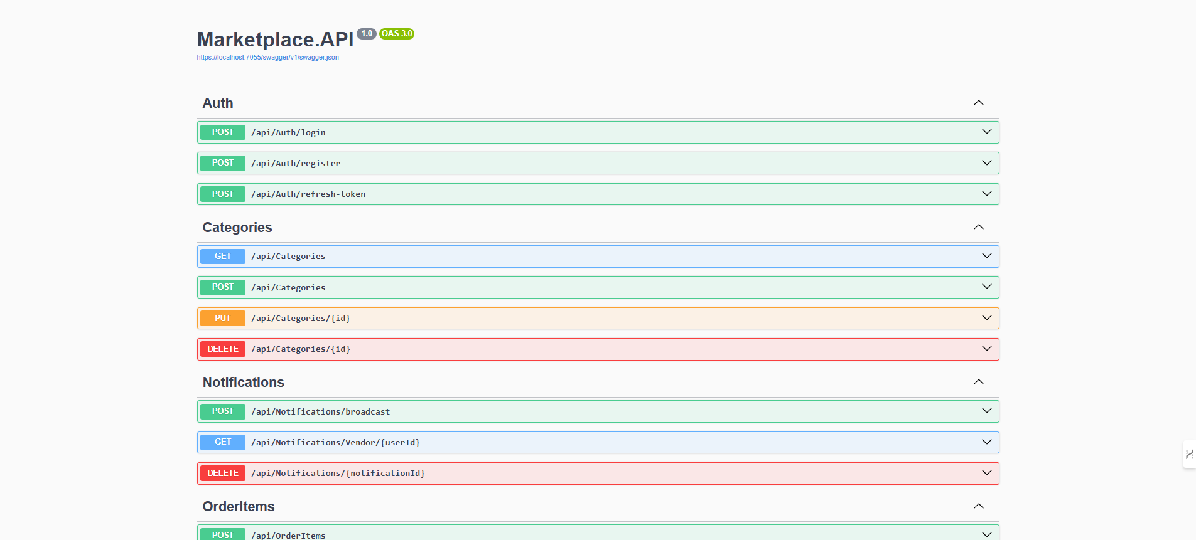1196x540 pixels.
Task: Open the /api/Auth/login endpoint path
Action: tap(288, 132)
